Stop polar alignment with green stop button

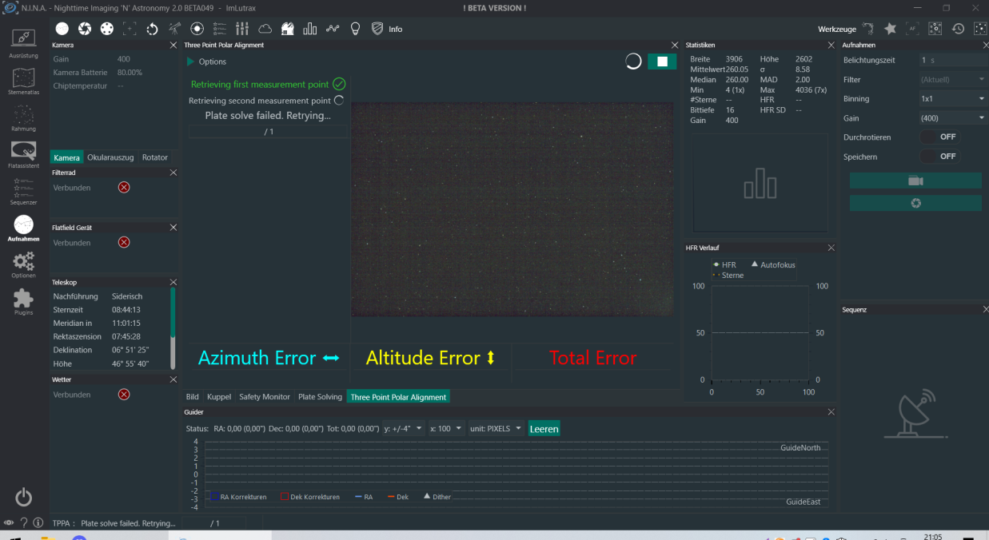click(x=662, y=62)
